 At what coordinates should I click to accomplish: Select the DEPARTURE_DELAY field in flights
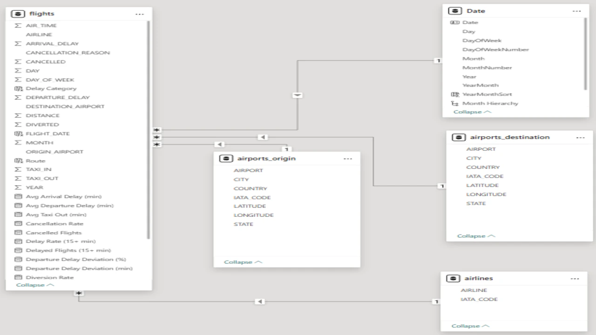pos(58,98)
